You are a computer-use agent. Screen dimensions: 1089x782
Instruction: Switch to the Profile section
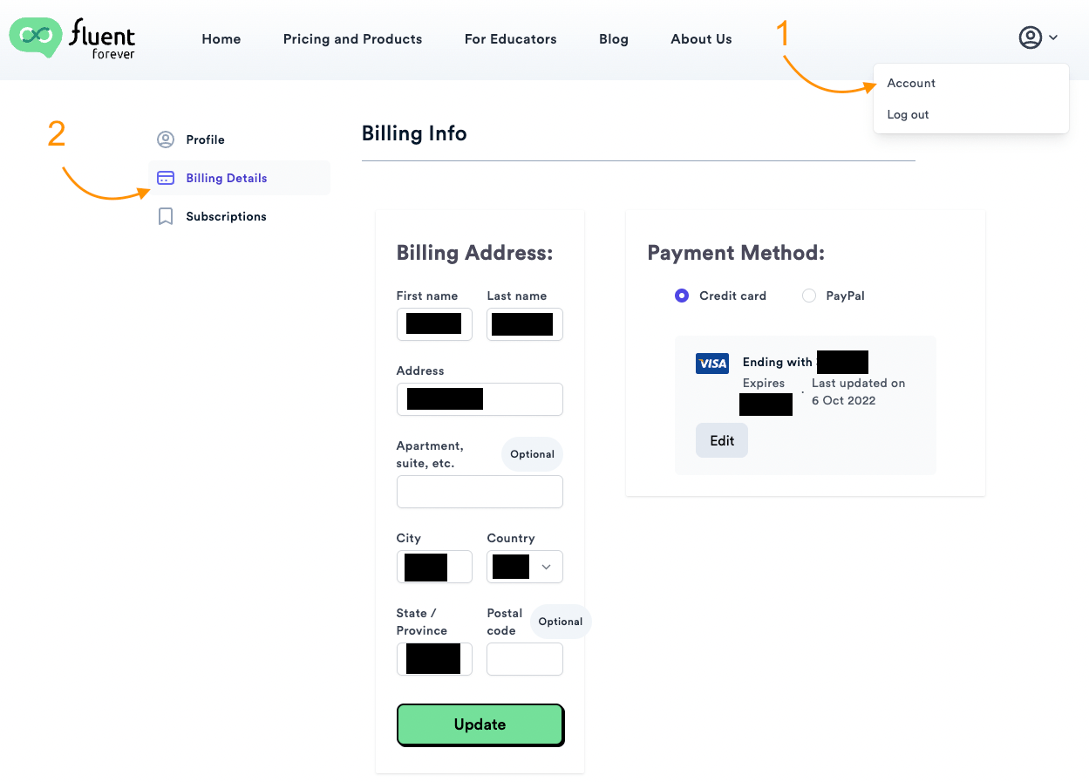[x=206, y=139]
